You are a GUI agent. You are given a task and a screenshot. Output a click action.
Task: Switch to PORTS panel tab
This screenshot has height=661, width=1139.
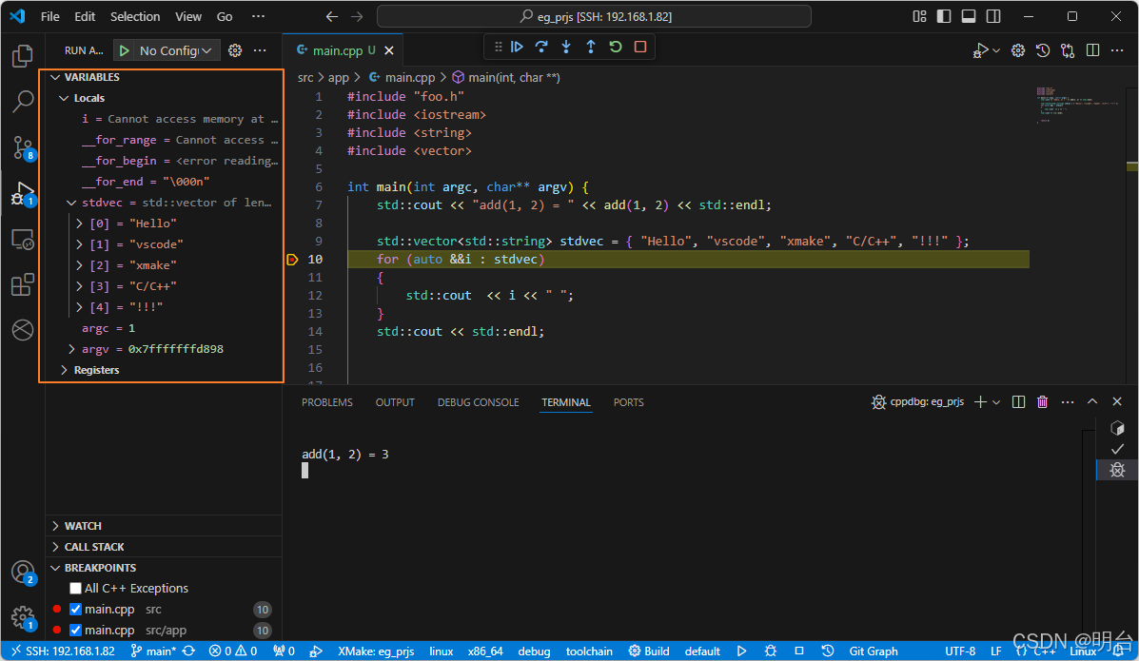(x=628, y=402)
